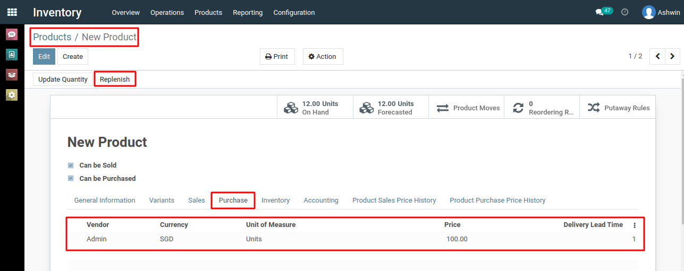Open vendor table column options menu
Viewport: 684px width, 271px height.
point(634,225)
